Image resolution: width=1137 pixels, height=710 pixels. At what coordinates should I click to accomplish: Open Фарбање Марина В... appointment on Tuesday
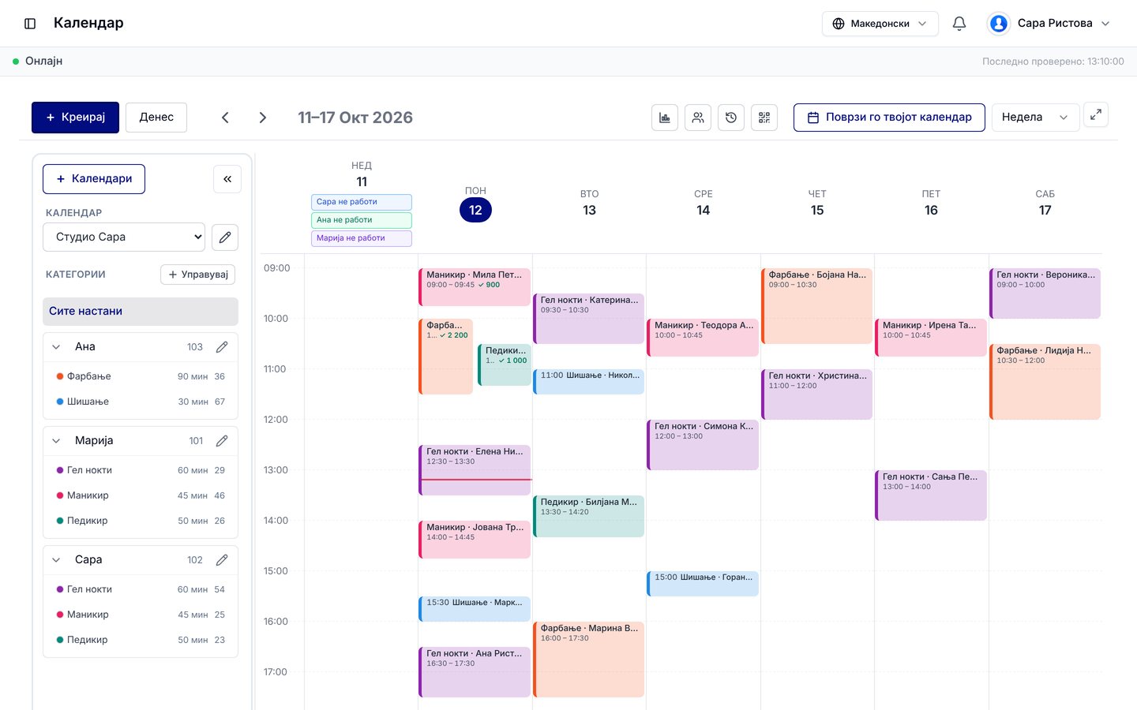(x=589, y=660)
